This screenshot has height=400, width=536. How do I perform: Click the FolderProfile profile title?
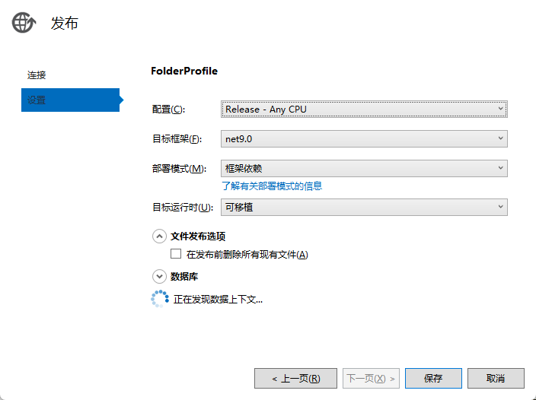tap(184, 71)
